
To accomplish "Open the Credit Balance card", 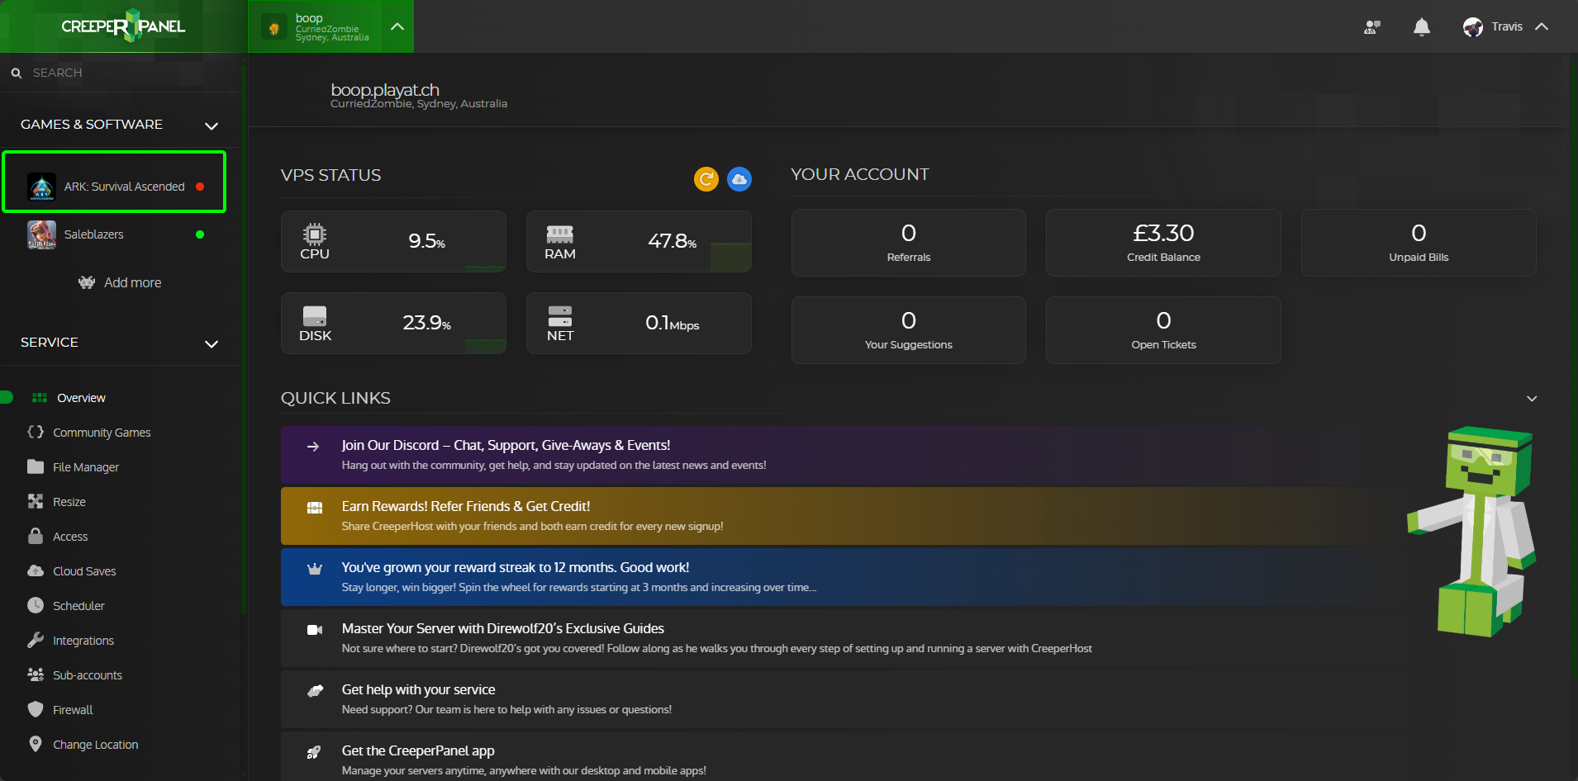I will (x=1163, y=243).
